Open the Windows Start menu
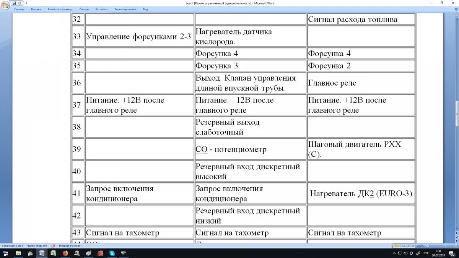Image resolution: width=459 pixels, height=258 pixels. 6,253
